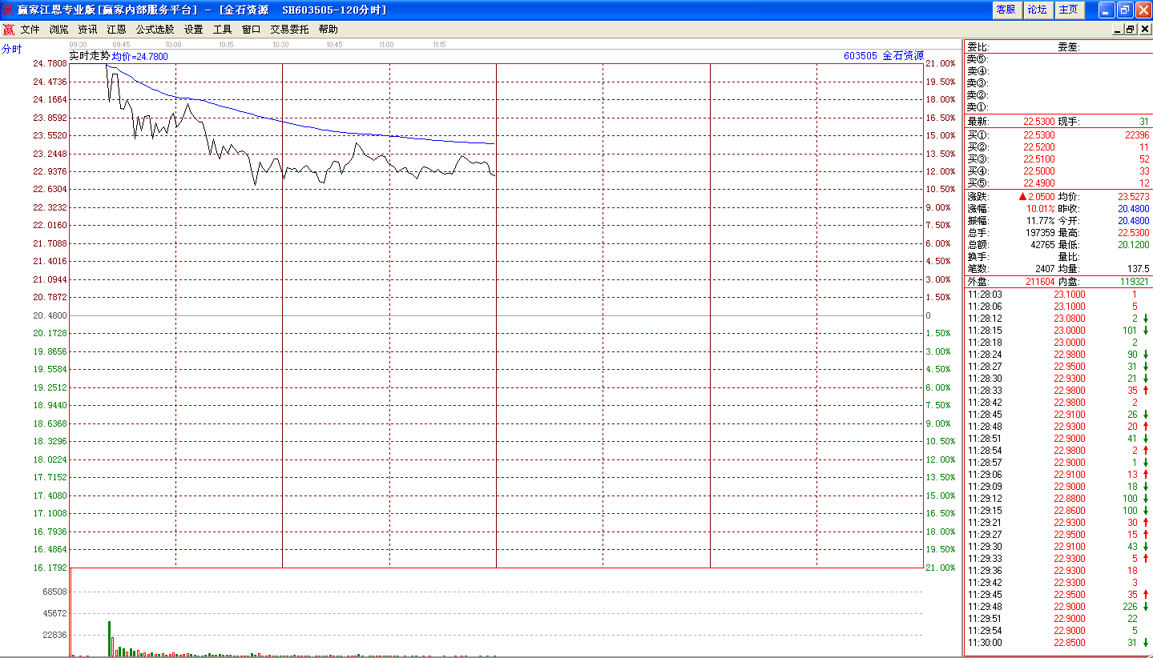Screen dimensions: 1153x658
Task: Click the 11:00 time marker
Action: (386, 45)
